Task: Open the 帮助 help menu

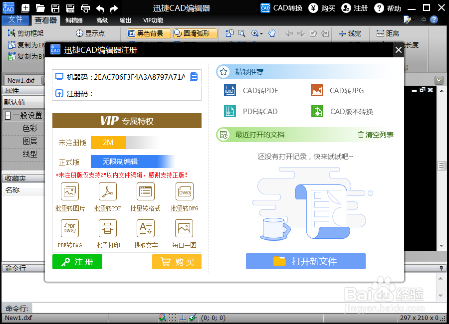Action: click(393, 8)
